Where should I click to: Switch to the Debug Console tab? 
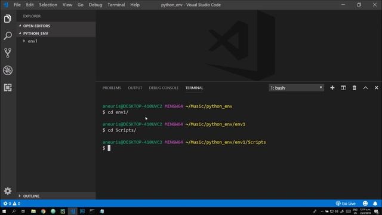(x=164, y=88)
